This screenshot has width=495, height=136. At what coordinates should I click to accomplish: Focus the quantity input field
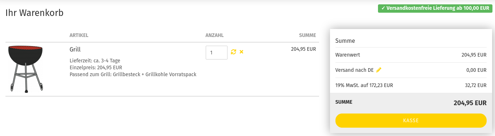217,53
